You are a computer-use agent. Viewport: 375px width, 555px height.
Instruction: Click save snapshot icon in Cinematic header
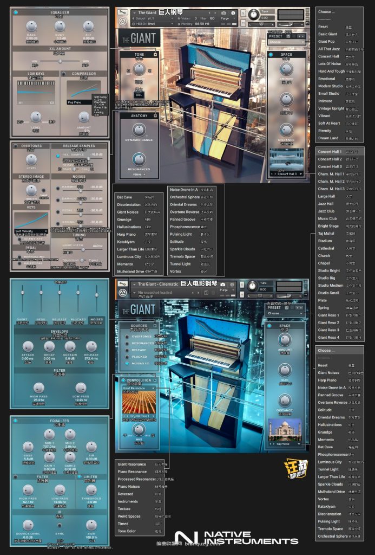click(x=206, y=293)
